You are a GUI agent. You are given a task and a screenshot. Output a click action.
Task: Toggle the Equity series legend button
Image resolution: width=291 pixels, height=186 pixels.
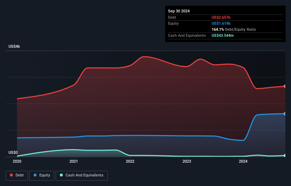[42, 175]
